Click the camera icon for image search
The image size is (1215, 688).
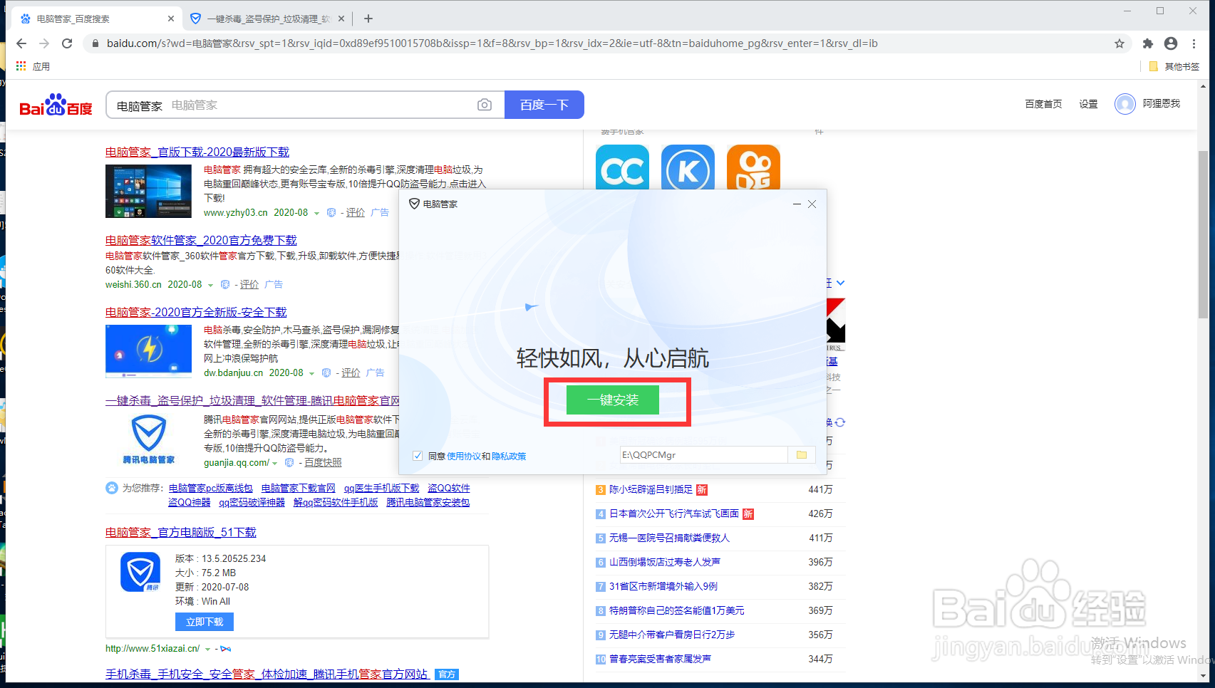(485, 105)
